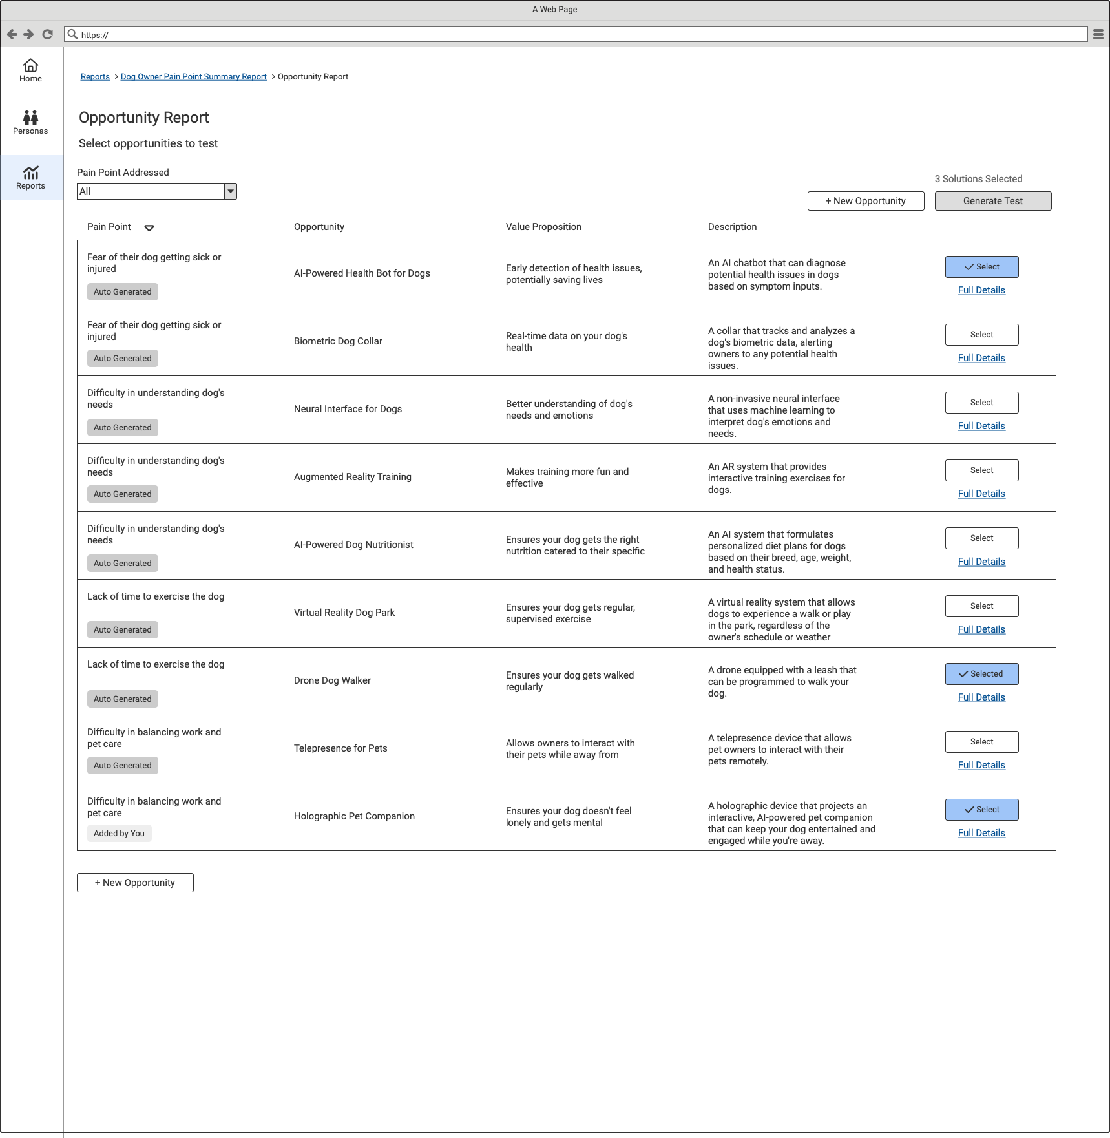Click Drone Dog Walker opportunity name
Viewport: 1110px width, 1138px height.
pos(332,680)
